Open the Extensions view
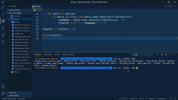 click(x=3, y=35)
